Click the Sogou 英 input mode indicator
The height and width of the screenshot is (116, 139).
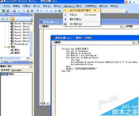130,2
